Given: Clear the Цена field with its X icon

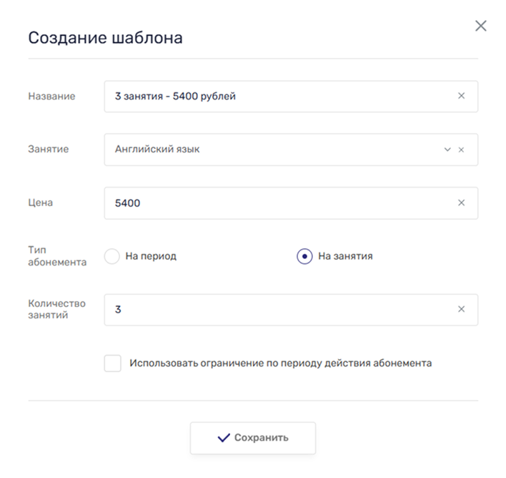Looking at the screenshot, I should 461,203.
